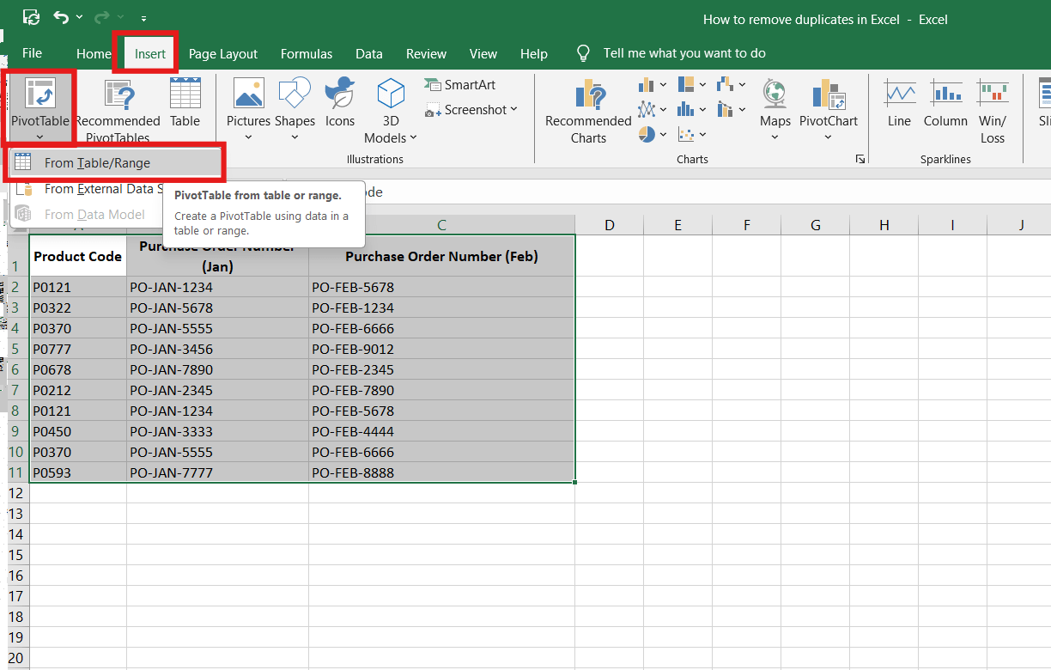The width and height of the screenshot is (1051, 670).
Task: Click the Purchase Order Number (Feb) header cell
Action: 441,256
